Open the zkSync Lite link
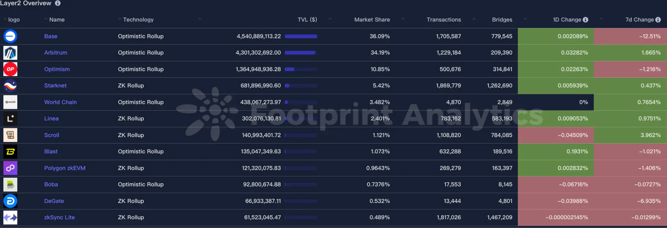This screenshot has height=228, width=667. [x=59, y=217]
